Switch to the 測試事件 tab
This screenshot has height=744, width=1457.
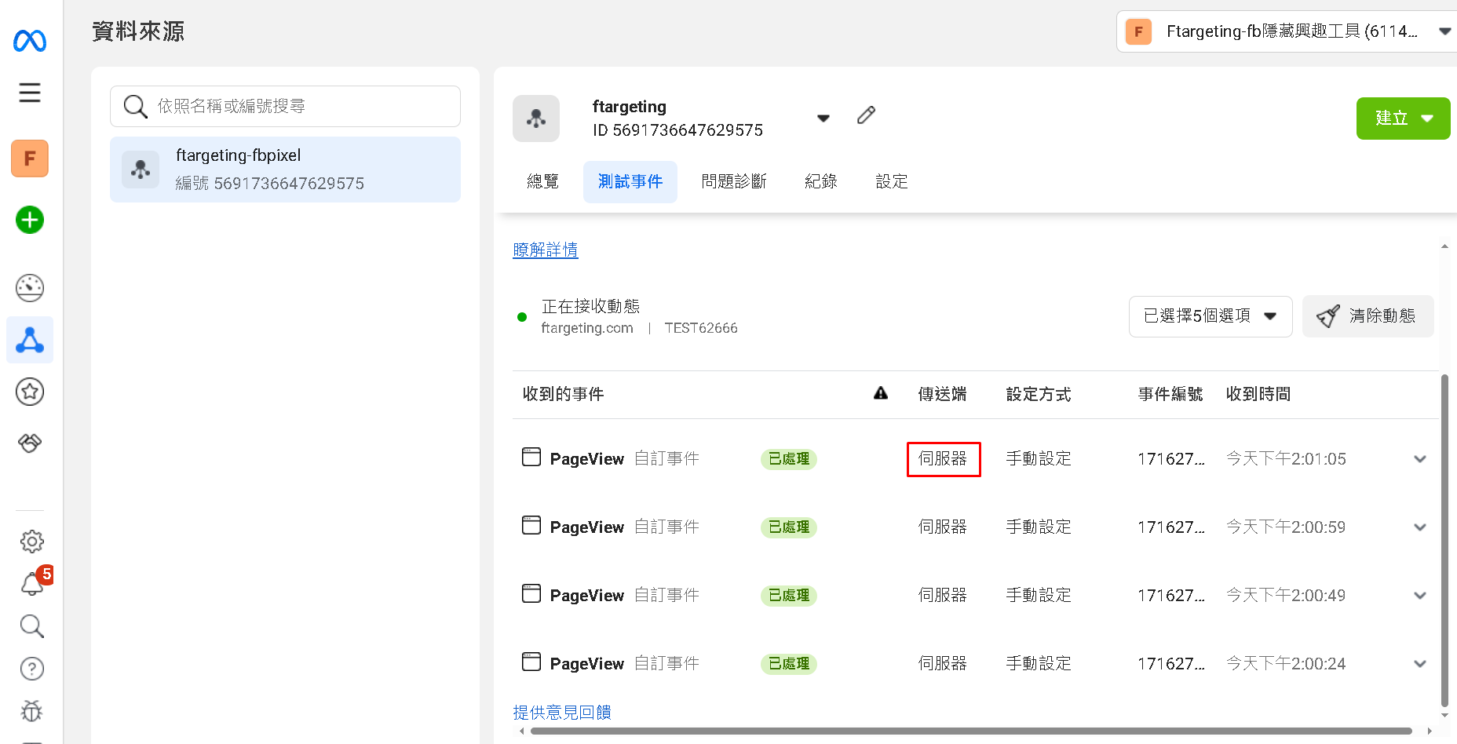[630, 182]
